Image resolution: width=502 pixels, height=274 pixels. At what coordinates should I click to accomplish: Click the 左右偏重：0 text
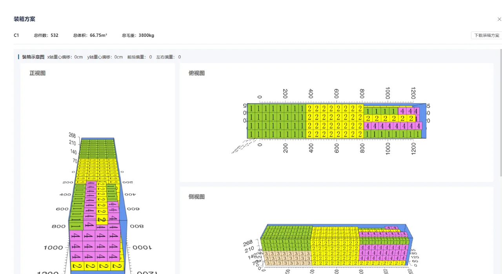(x=169, y=57)
